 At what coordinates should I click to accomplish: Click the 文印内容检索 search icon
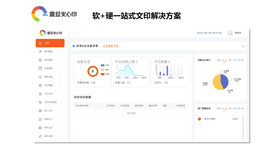pos(40,102)
